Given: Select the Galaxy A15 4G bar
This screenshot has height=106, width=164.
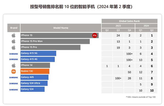Looking at the screenshot, I should pyautogui.click(x=37, y=59).
